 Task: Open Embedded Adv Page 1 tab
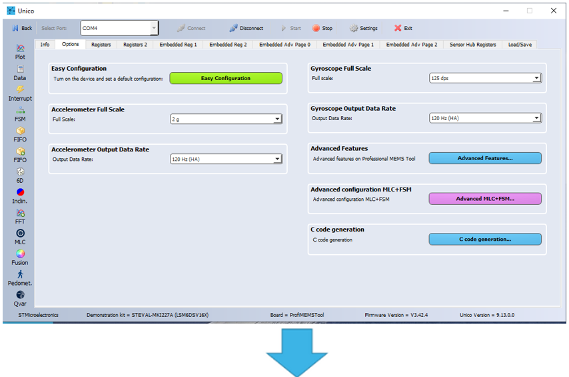coord(348,44)
